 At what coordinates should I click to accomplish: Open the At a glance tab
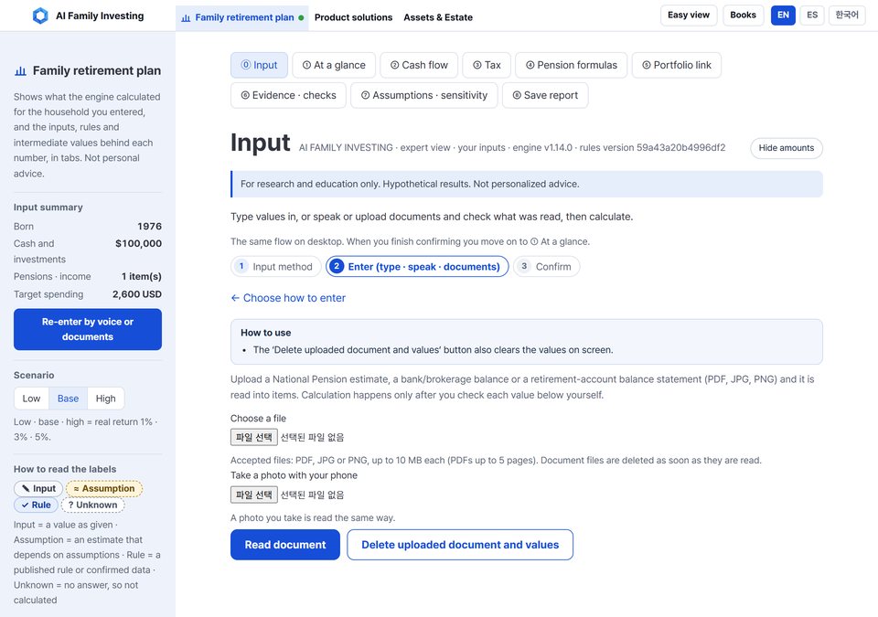(334, 66)
